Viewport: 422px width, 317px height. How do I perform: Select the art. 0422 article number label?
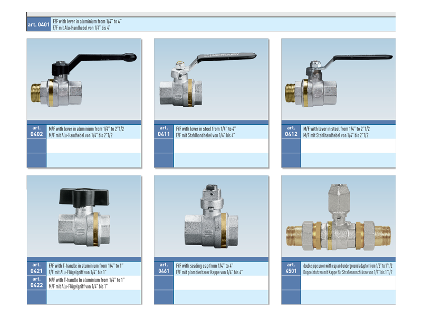pyautogui.click(x=36, y=283)
